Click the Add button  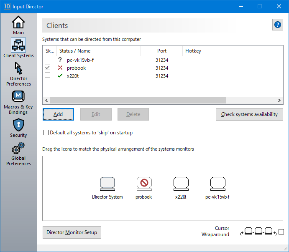58,114
